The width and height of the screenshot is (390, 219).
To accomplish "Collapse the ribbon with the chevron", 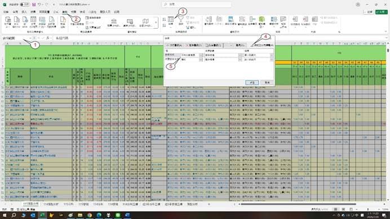I will [385, 32].
